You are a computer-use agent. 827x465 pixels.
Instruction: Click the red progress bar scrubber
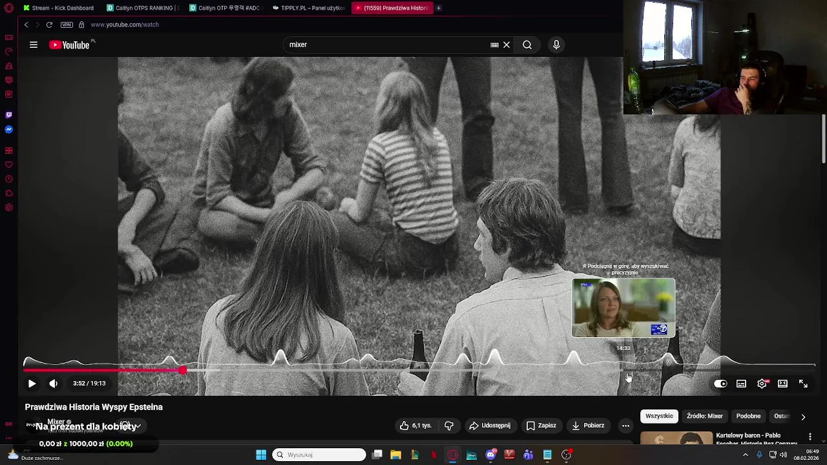(x=183, y=370)
